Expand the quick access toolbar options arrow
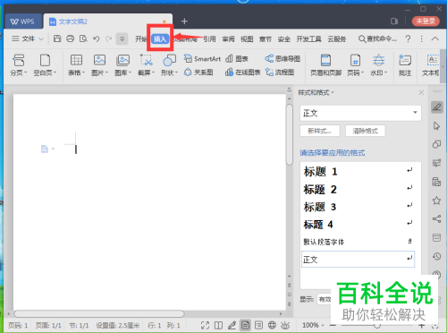The width and height of the screenshot is (447, 333). coord(122,38)
